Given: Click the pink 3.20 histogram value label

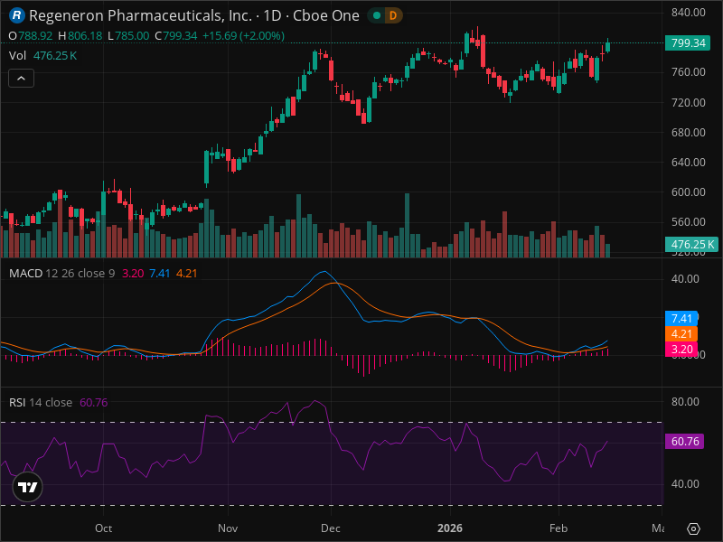Looking at the screenshot, I should click(x=681, y=350).
